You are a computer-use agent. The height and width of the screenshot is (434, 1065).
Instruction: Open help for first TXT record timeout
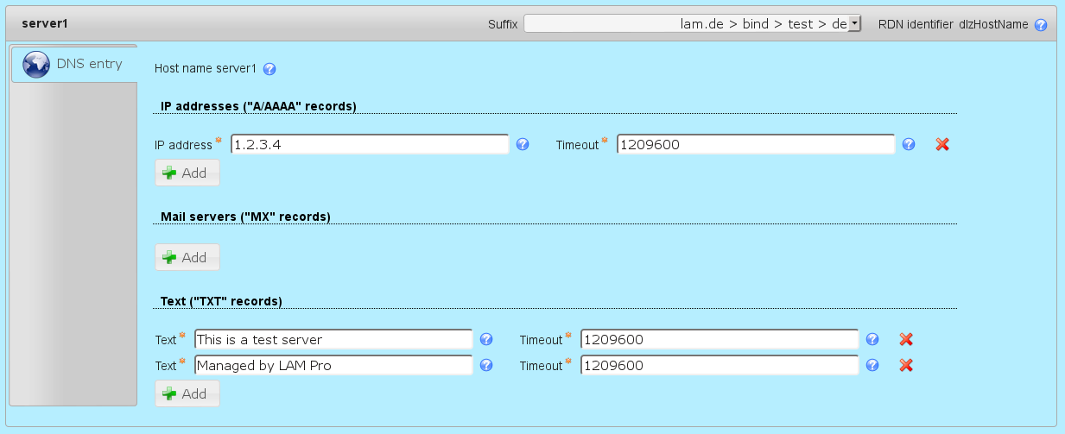click(872, 340)
